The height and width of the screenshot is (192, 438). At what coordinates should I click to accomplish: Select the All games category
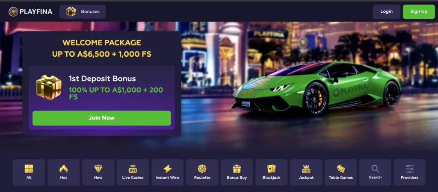pyautogui.click(x=29, y=172)
